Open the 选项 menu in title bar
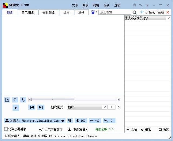The image size is (173, 141). tap(117, 5)
